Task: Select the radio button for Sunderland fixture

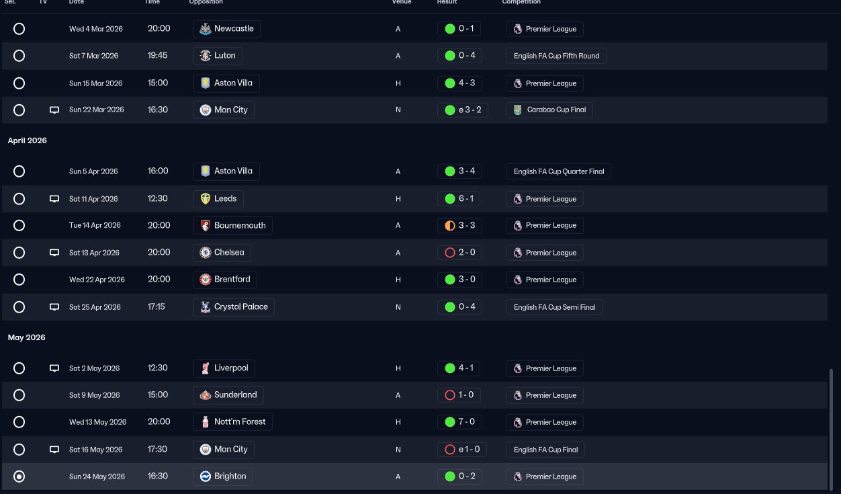Action: 19,395
